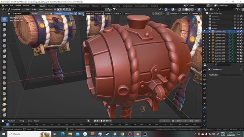Open the File menu
The height and width of the screenshot is (137, 244).
(x=7, y=5)
